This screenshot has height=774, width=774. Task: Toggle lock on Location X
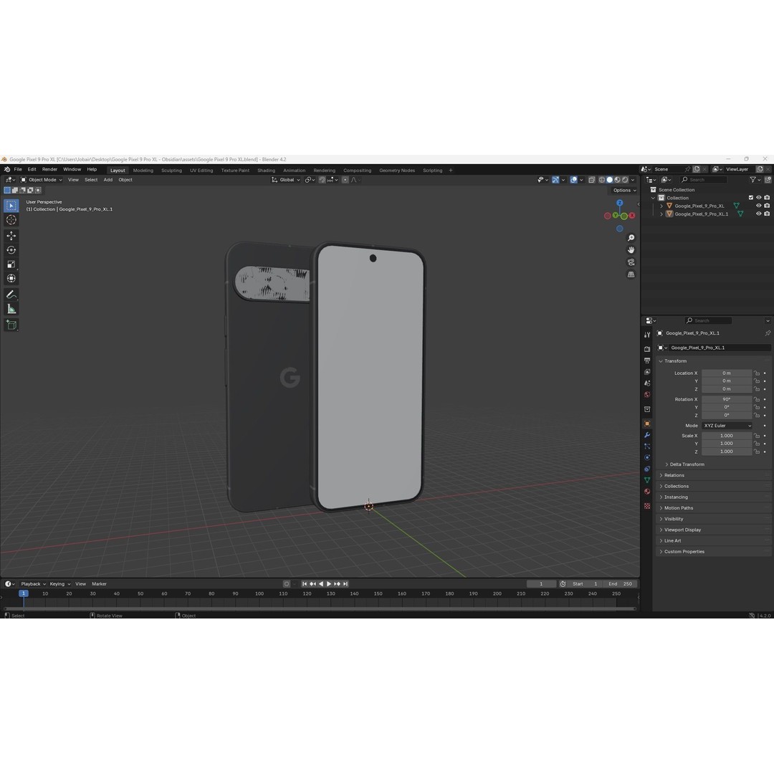[757, 373]
